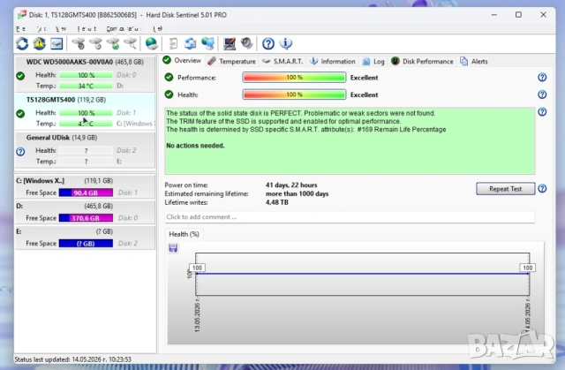
Task: Open the Alerts tab
Action: pos(474,62)
